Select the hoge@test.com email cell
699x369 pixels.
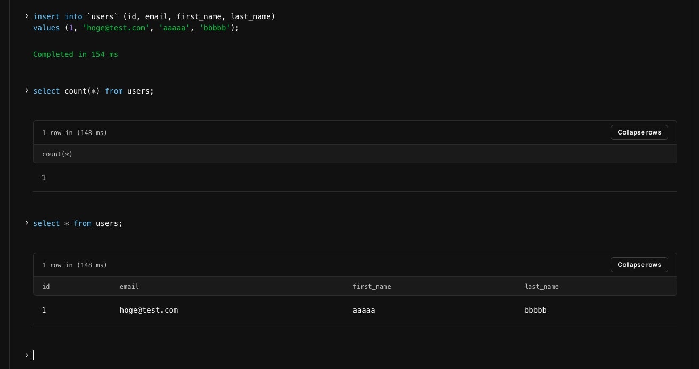click(149, 310)
